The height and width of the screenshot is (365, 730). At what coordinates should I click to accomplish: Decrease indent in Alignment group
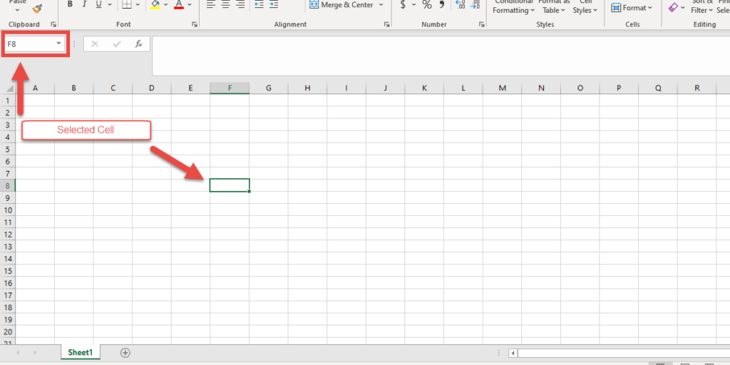click(259, 5)
